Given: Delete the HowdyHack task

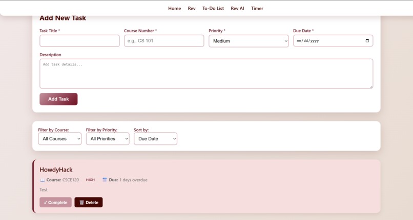Looking at the screenshot, I should (89, 203).
